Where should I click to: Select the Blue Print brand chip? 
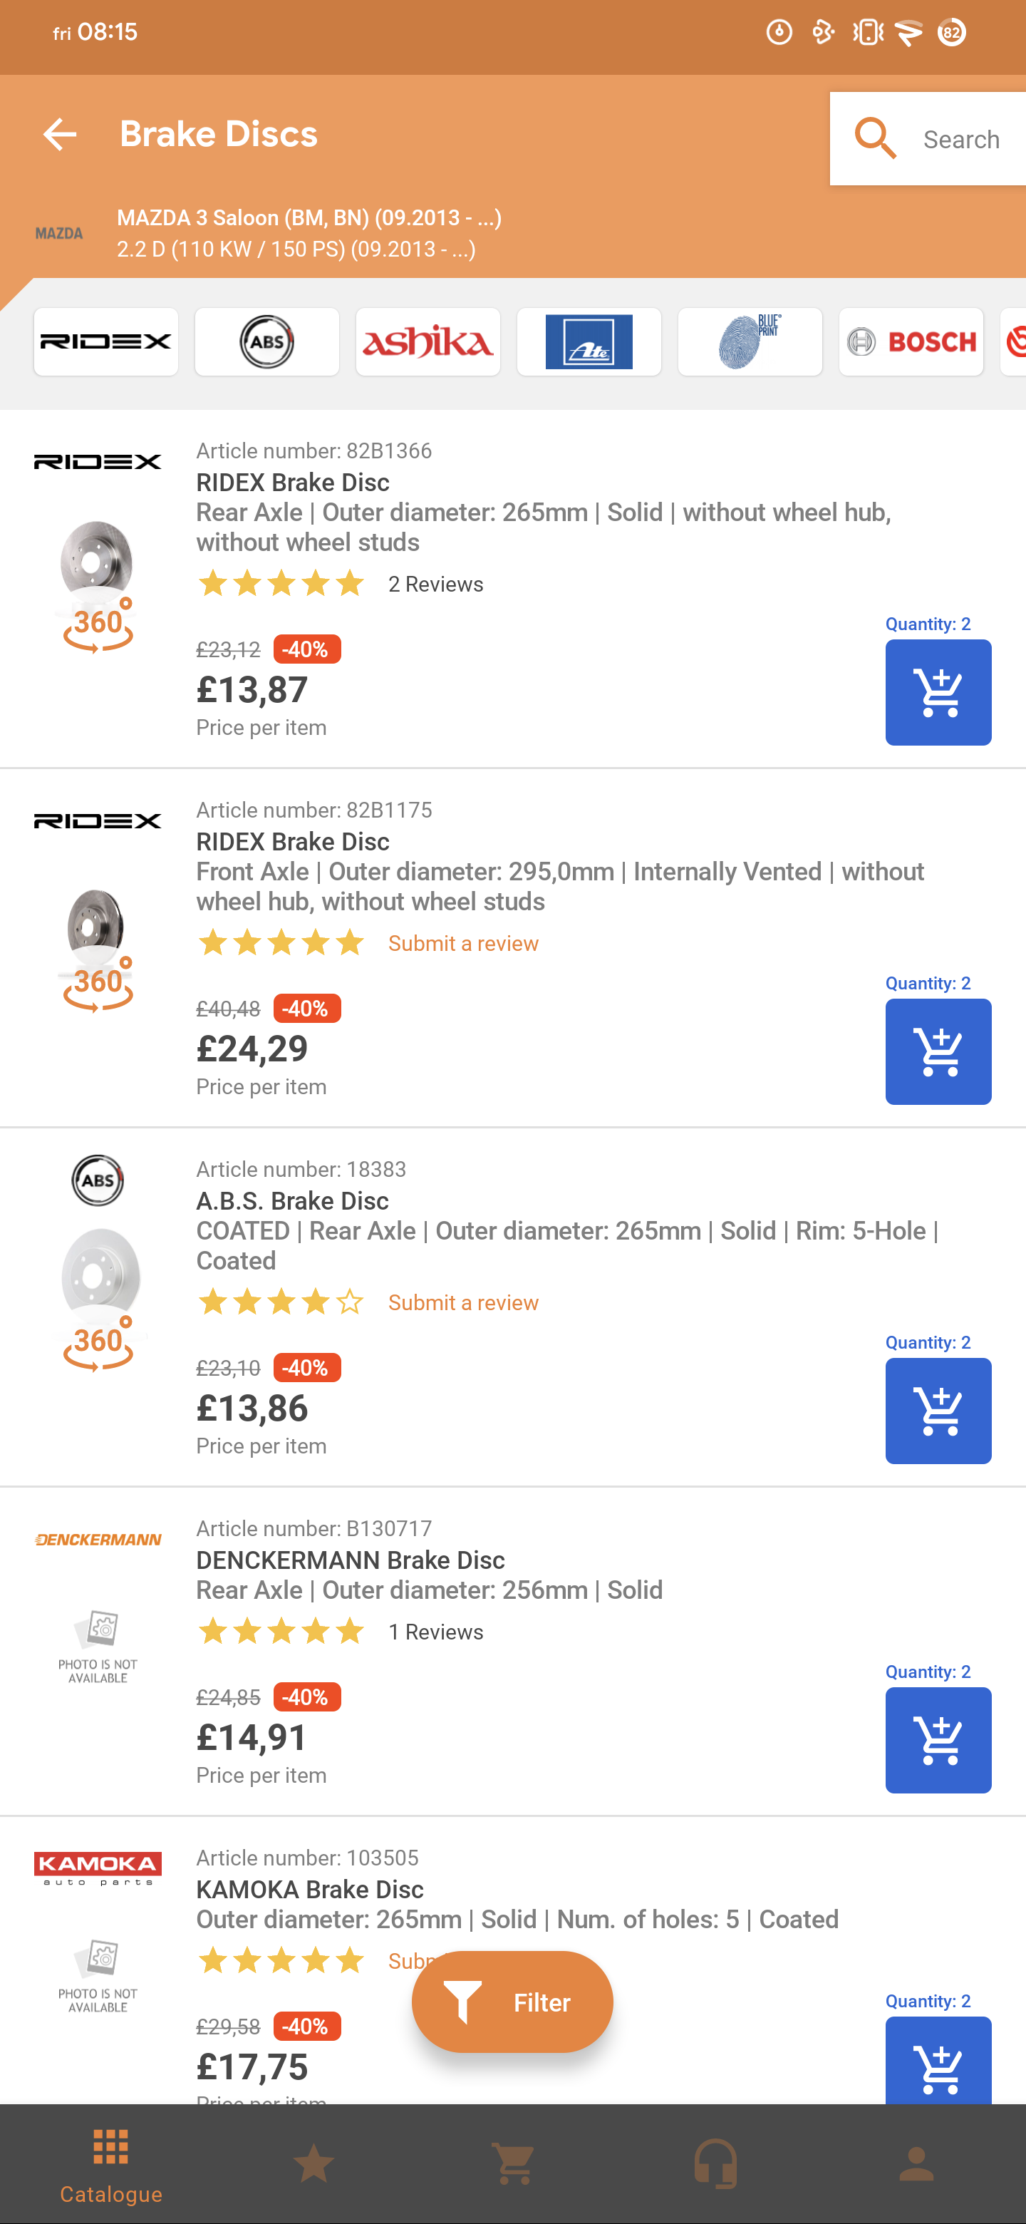pyautogui.click(x=749, y=342)
